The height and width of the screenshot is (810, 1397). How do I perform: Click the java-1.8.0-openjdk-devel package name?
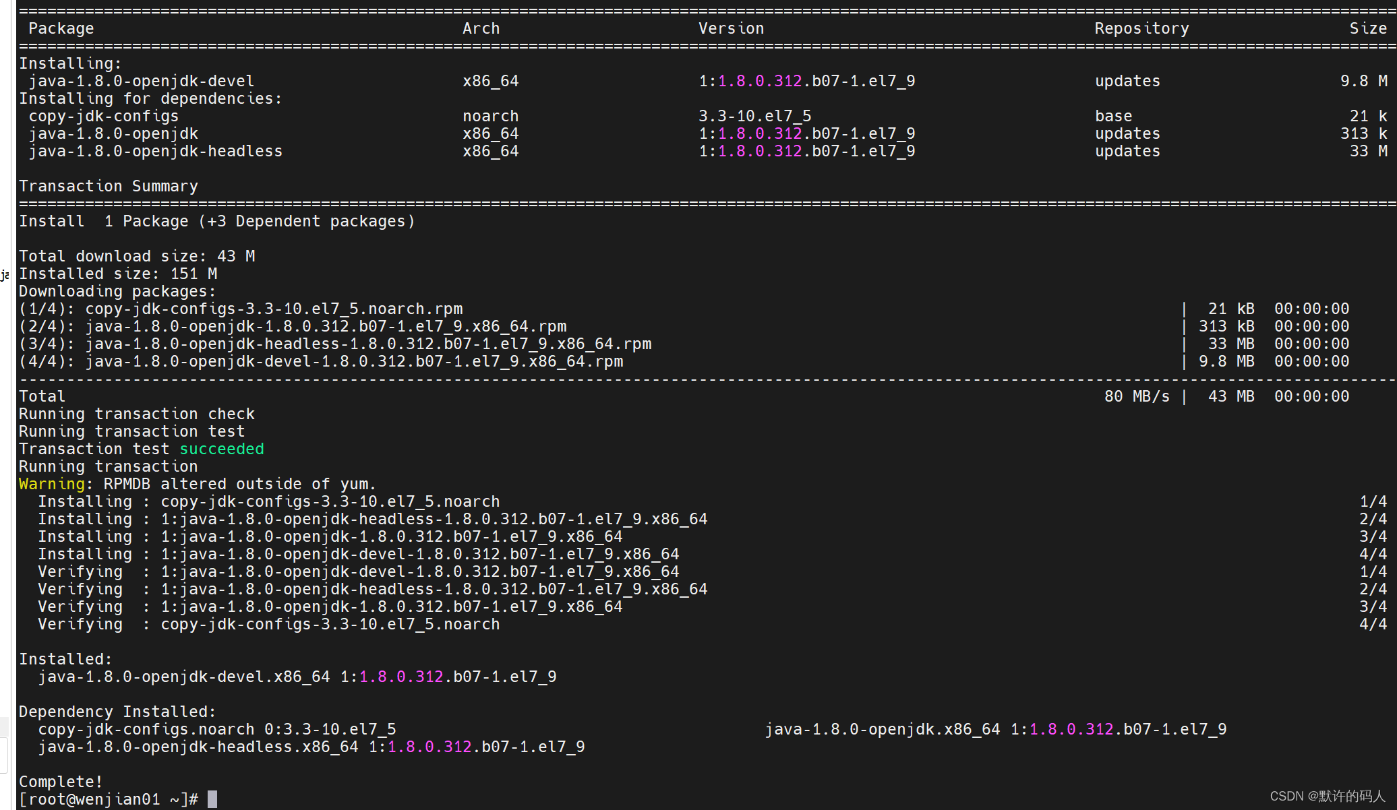[x=140, y=81]
